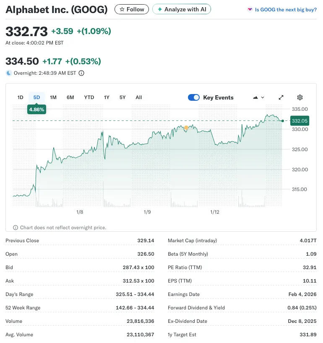
Task: Click the yellow key event marker
Action: point(186,128)
